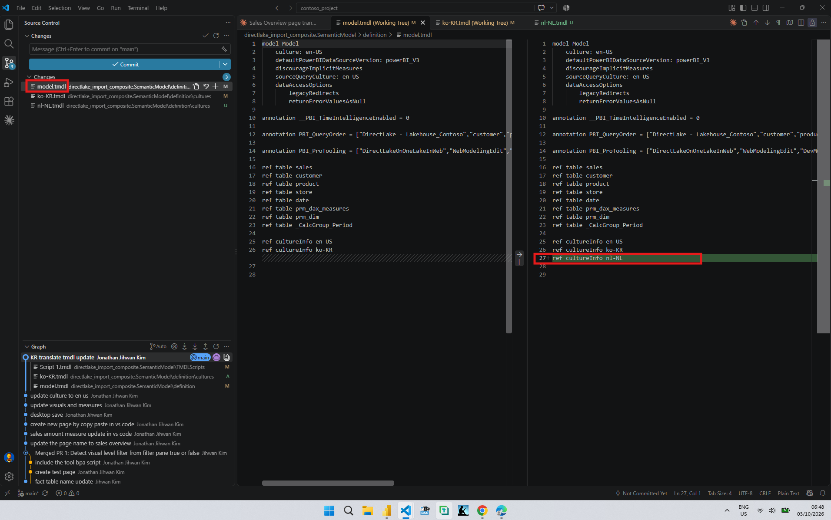Viewport: 831px width, 520px height.
Task: Open the Terminal menu
Action: coord(138,8)
